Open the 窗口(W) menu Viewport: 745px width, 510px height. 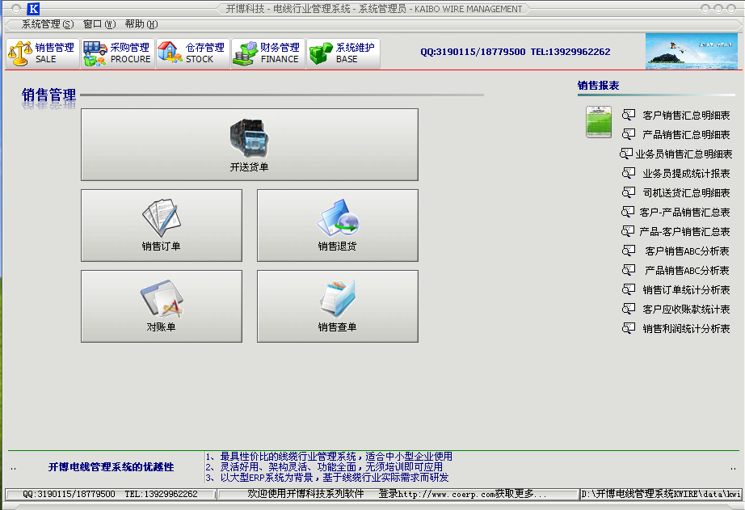coord(99,24)
